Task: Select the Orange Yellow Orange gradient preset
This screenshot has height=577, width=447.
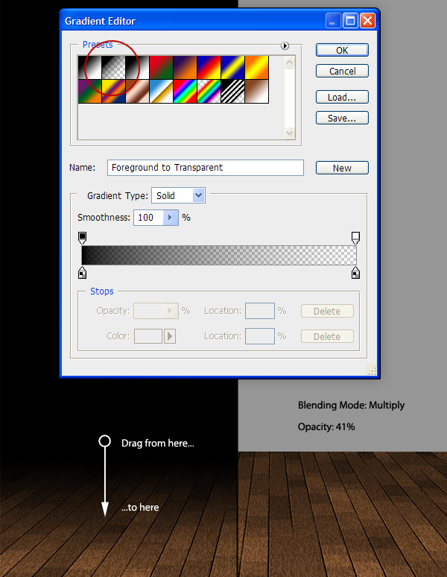Action: pos(256,67)
